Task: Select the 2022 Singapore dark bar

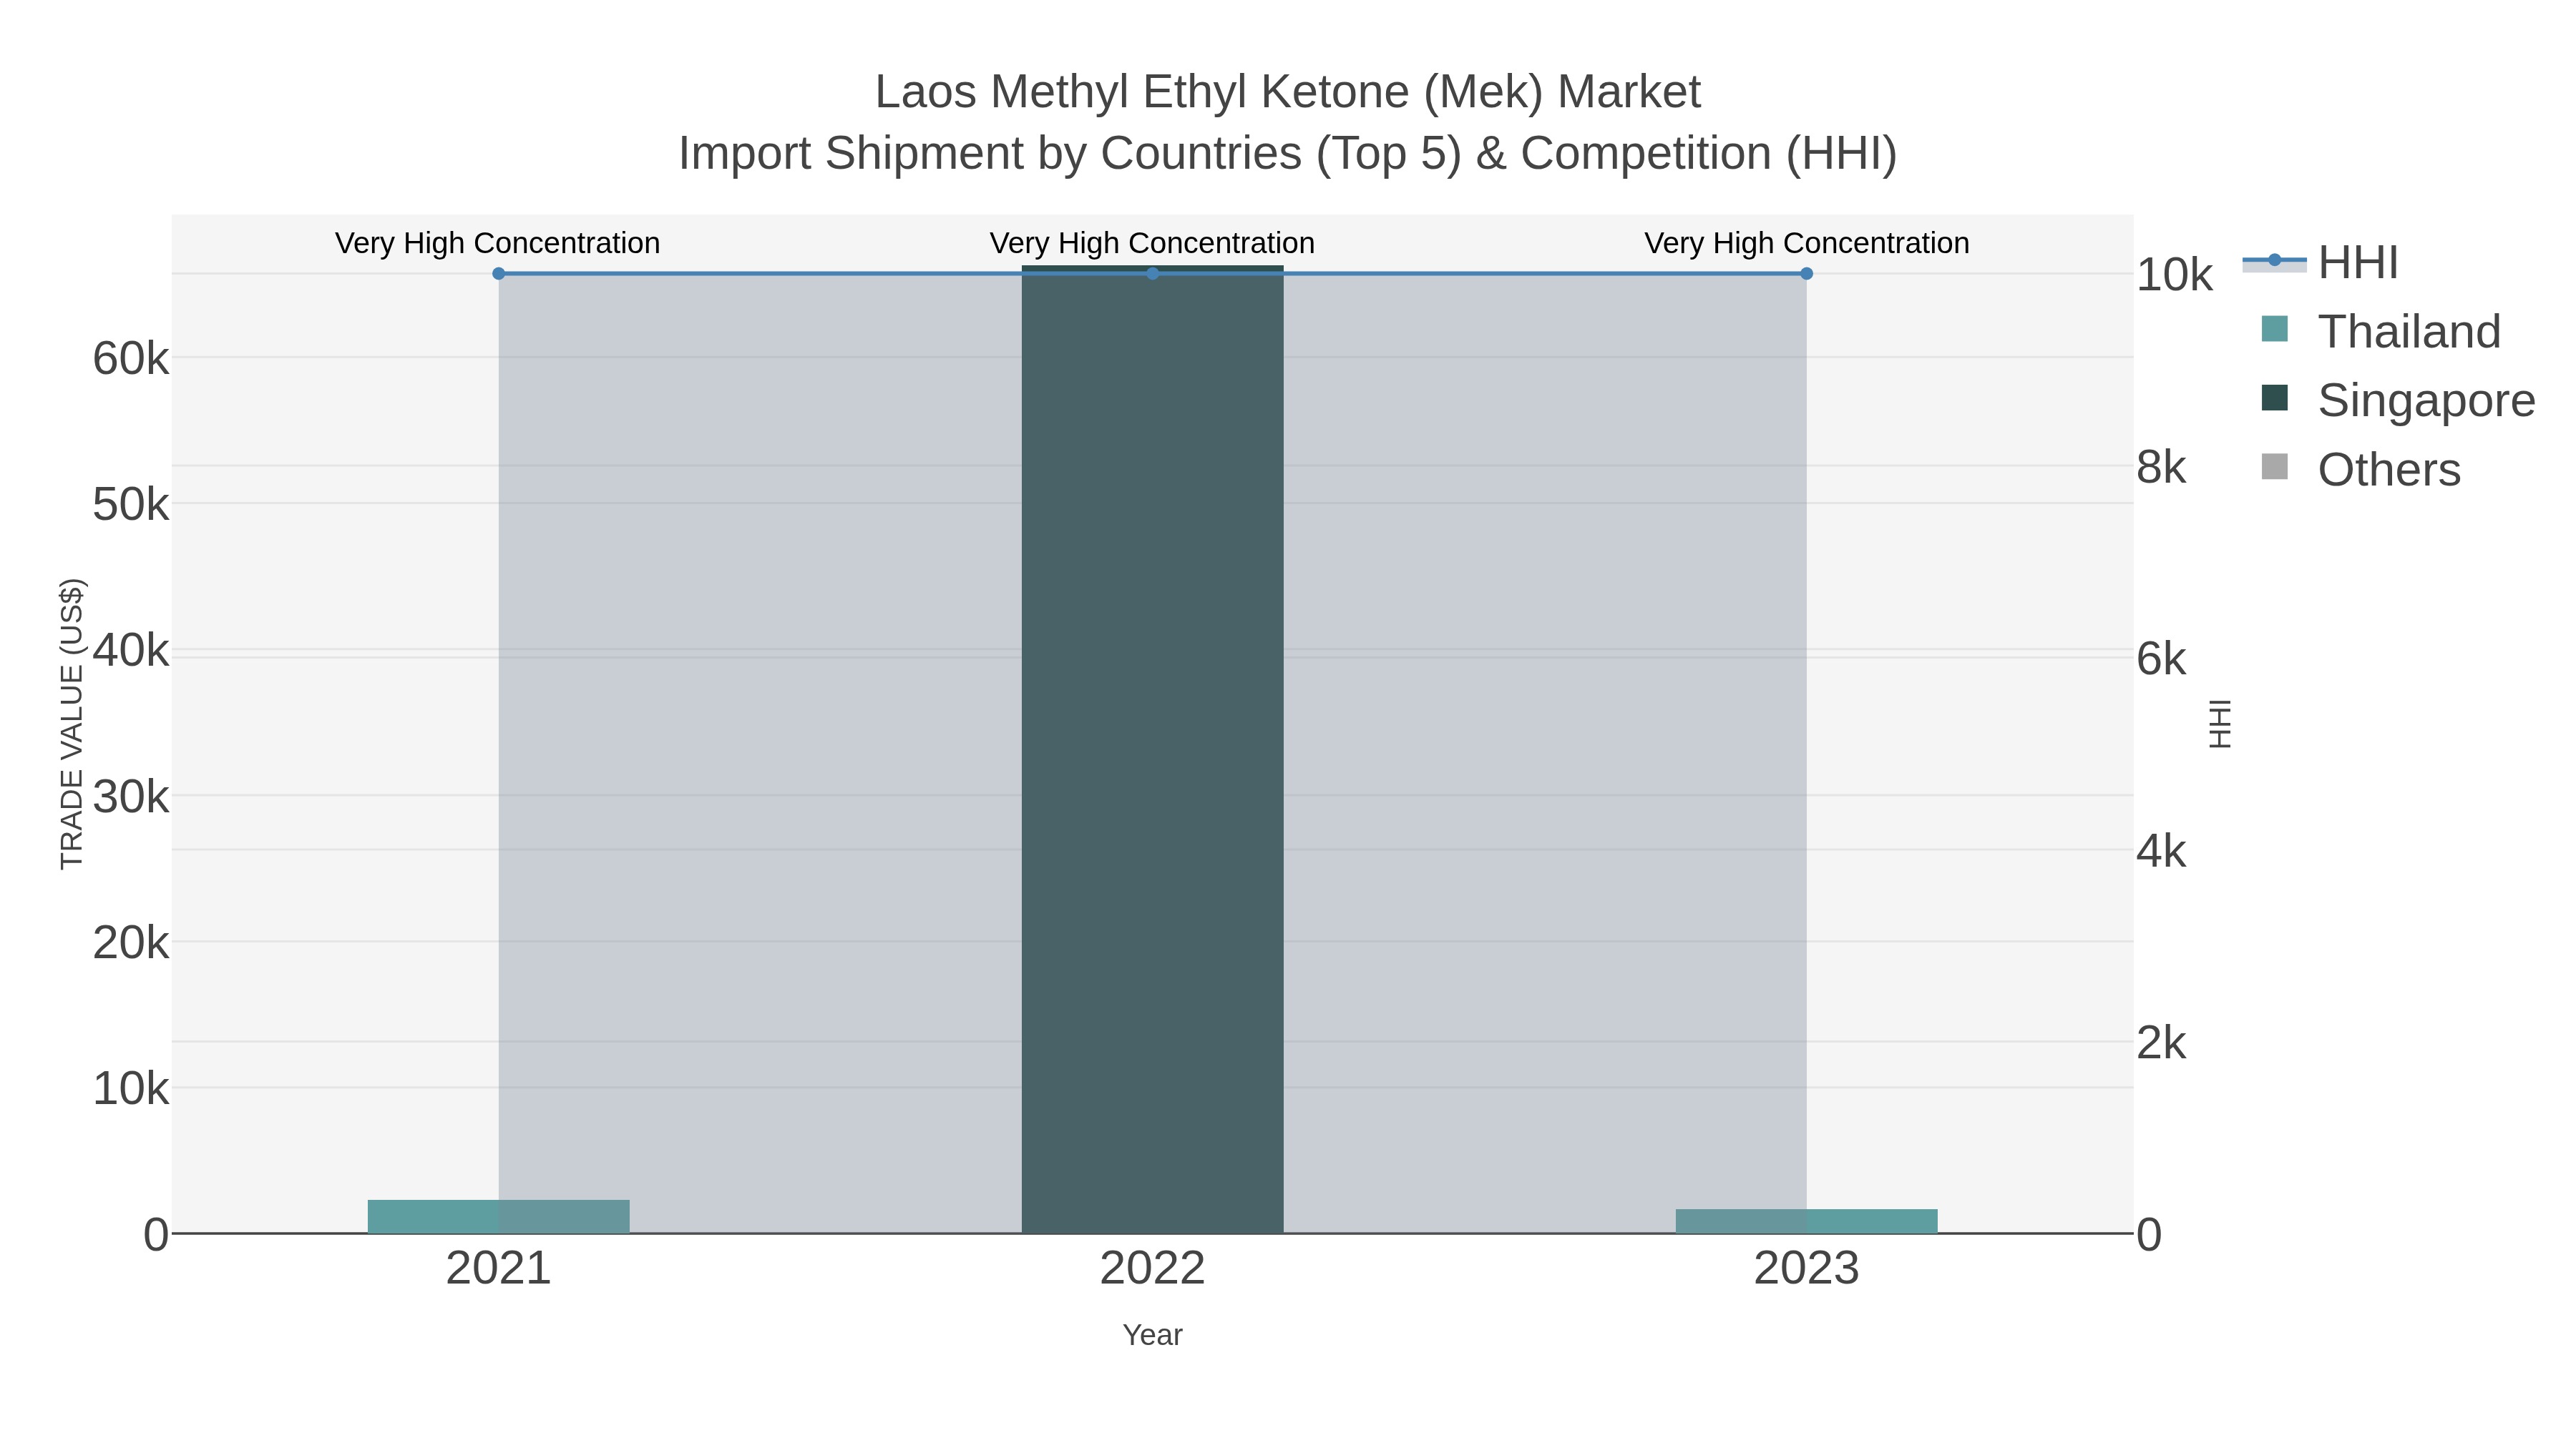Action: click(x=1152, y=749)
